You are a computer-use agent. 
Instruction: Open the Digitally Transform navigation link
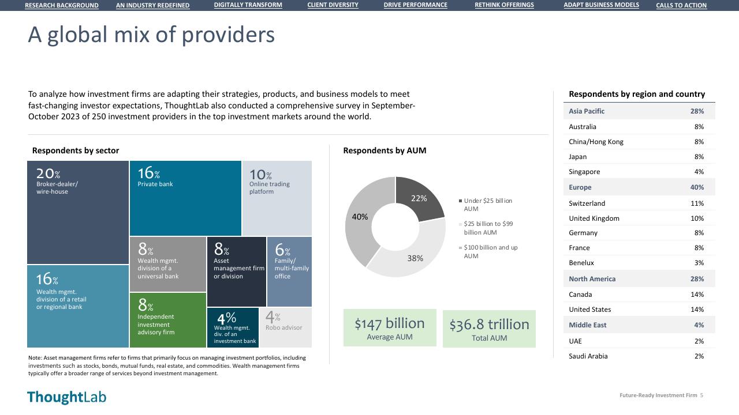coord(248,5)
